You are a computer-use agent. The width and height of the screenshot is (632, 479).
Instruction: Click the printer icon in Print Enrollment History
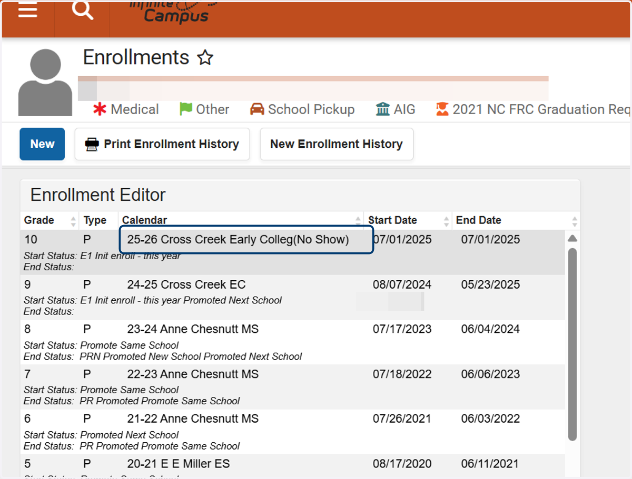click(92, 144)
